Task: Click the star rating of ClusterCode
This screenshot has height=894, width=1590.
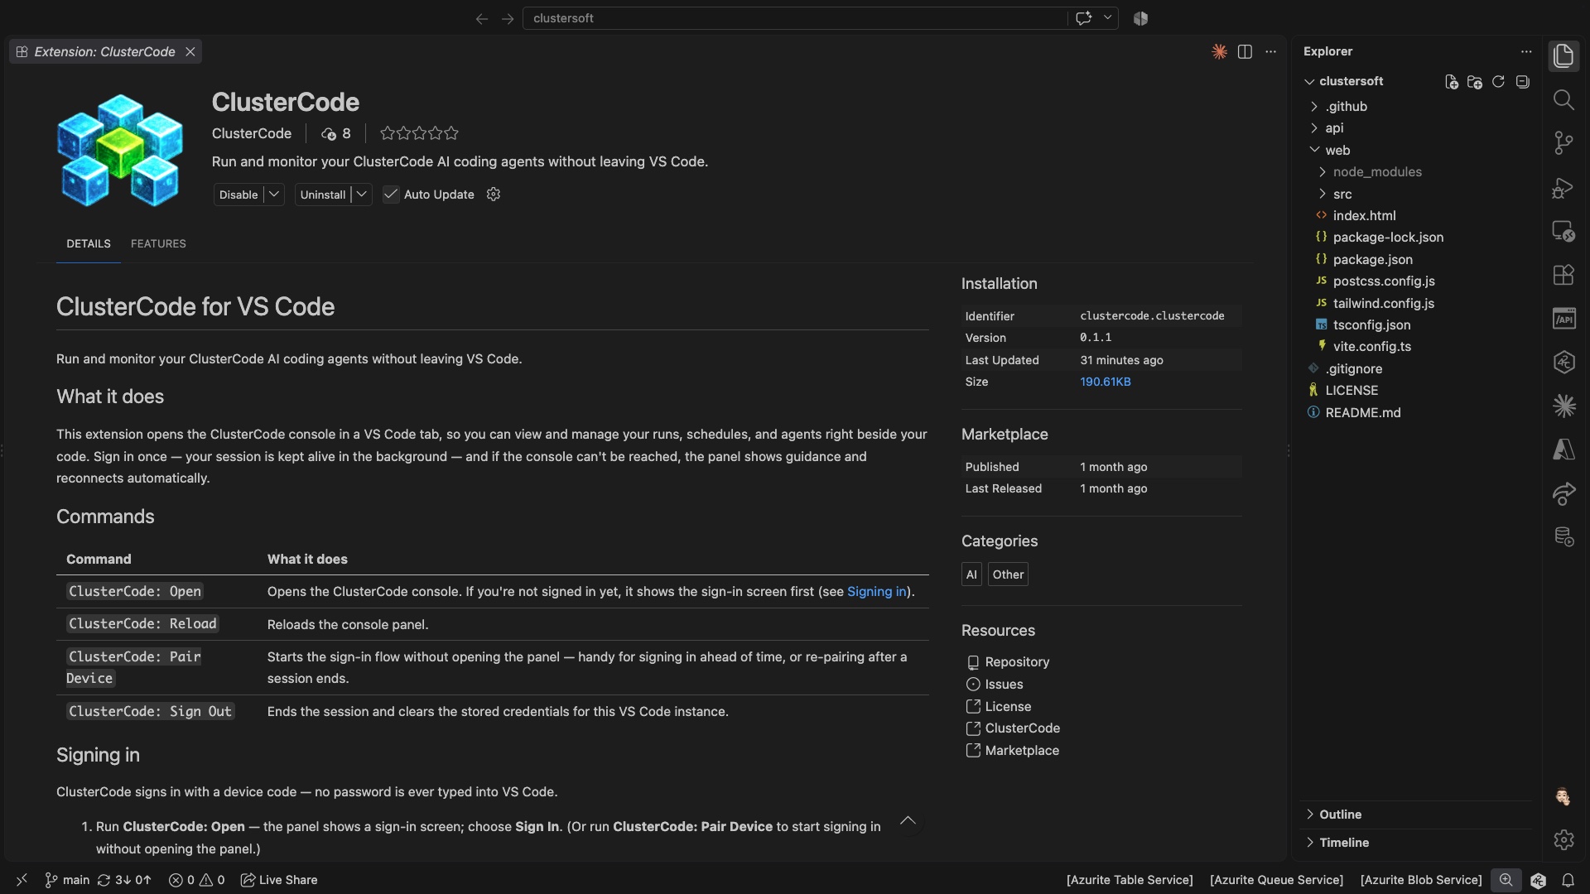Action: click(x=419, y=133)
